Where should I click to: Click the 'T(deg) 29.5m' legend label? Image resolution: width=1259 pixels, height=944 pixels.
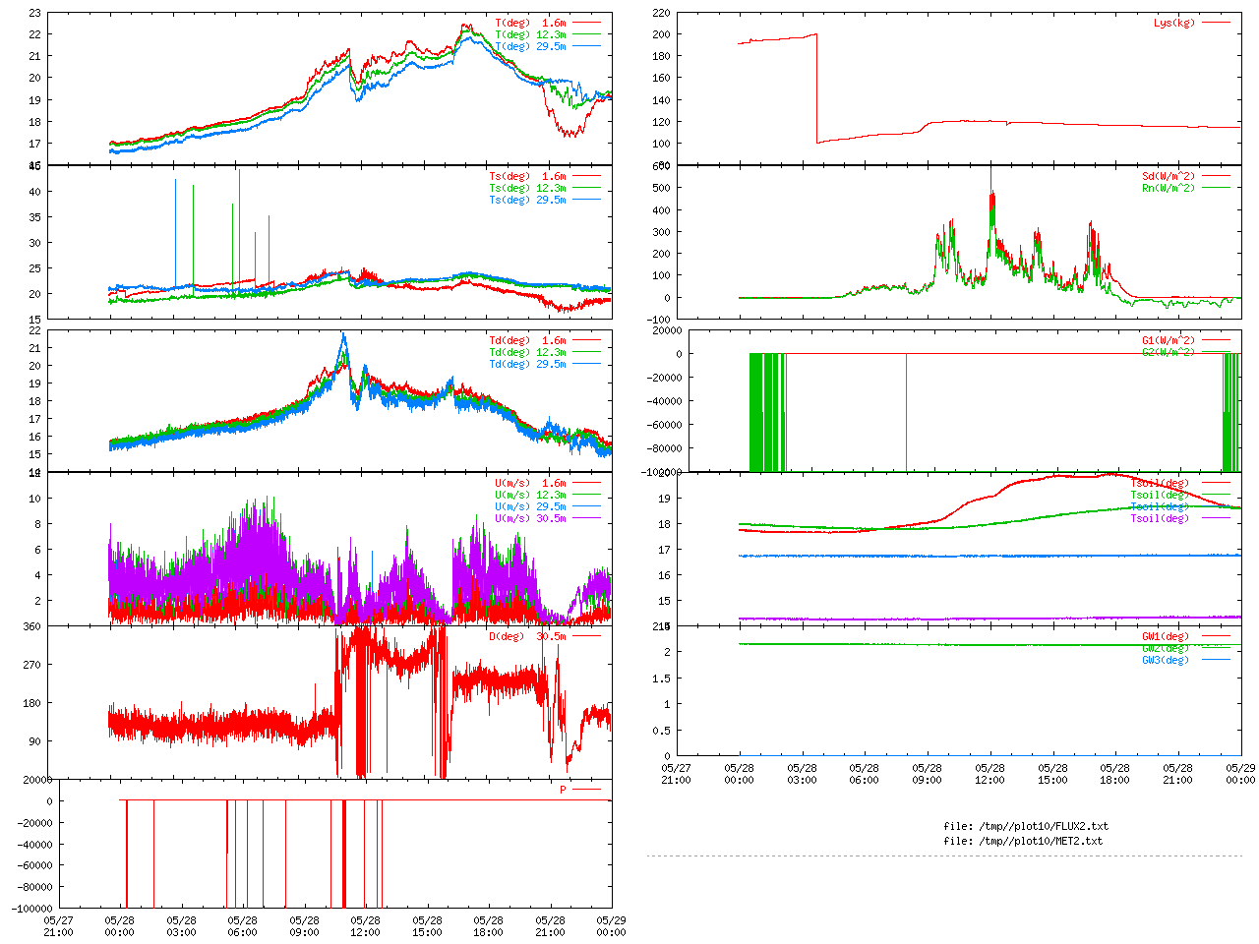tap(530, 46)
